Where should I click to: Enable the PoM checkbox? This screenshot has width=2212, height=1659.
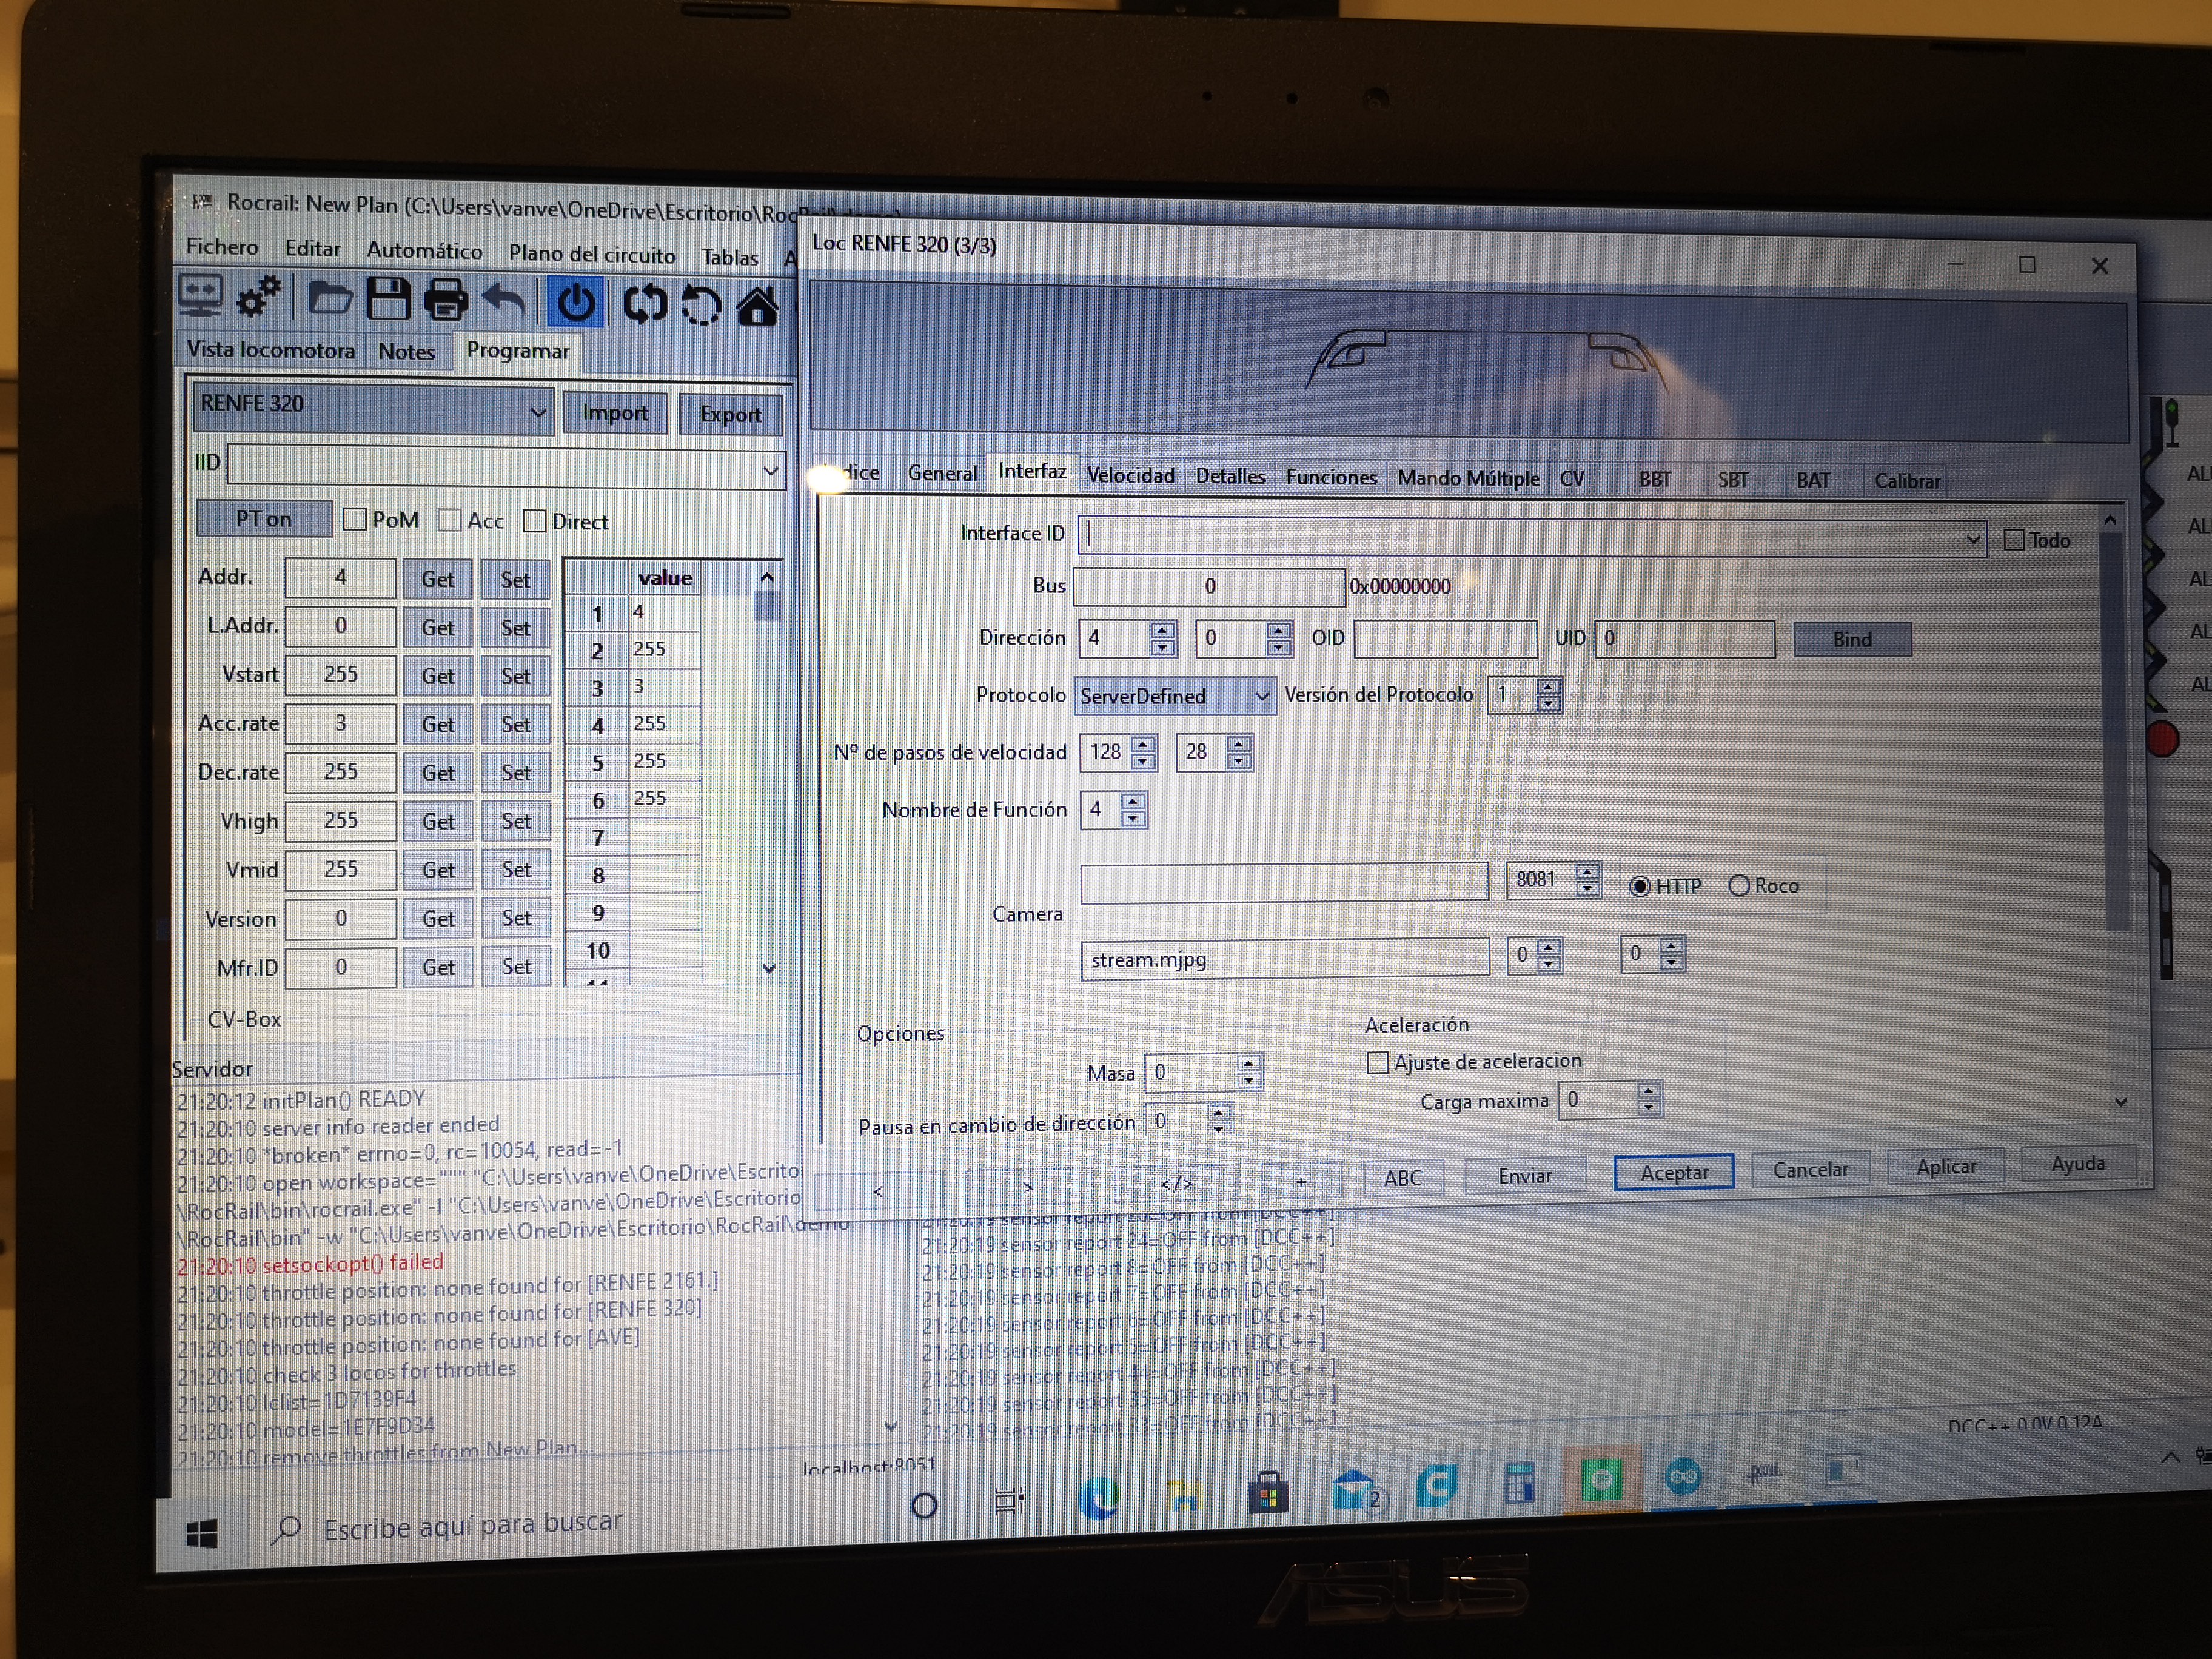click(354, 519)
